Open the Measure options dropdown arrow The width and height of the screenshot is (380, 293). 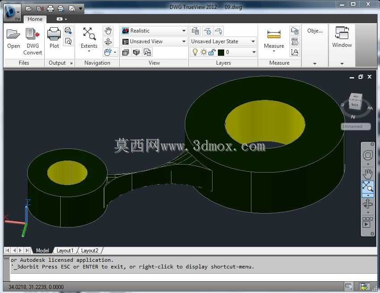tap(274, 51)
